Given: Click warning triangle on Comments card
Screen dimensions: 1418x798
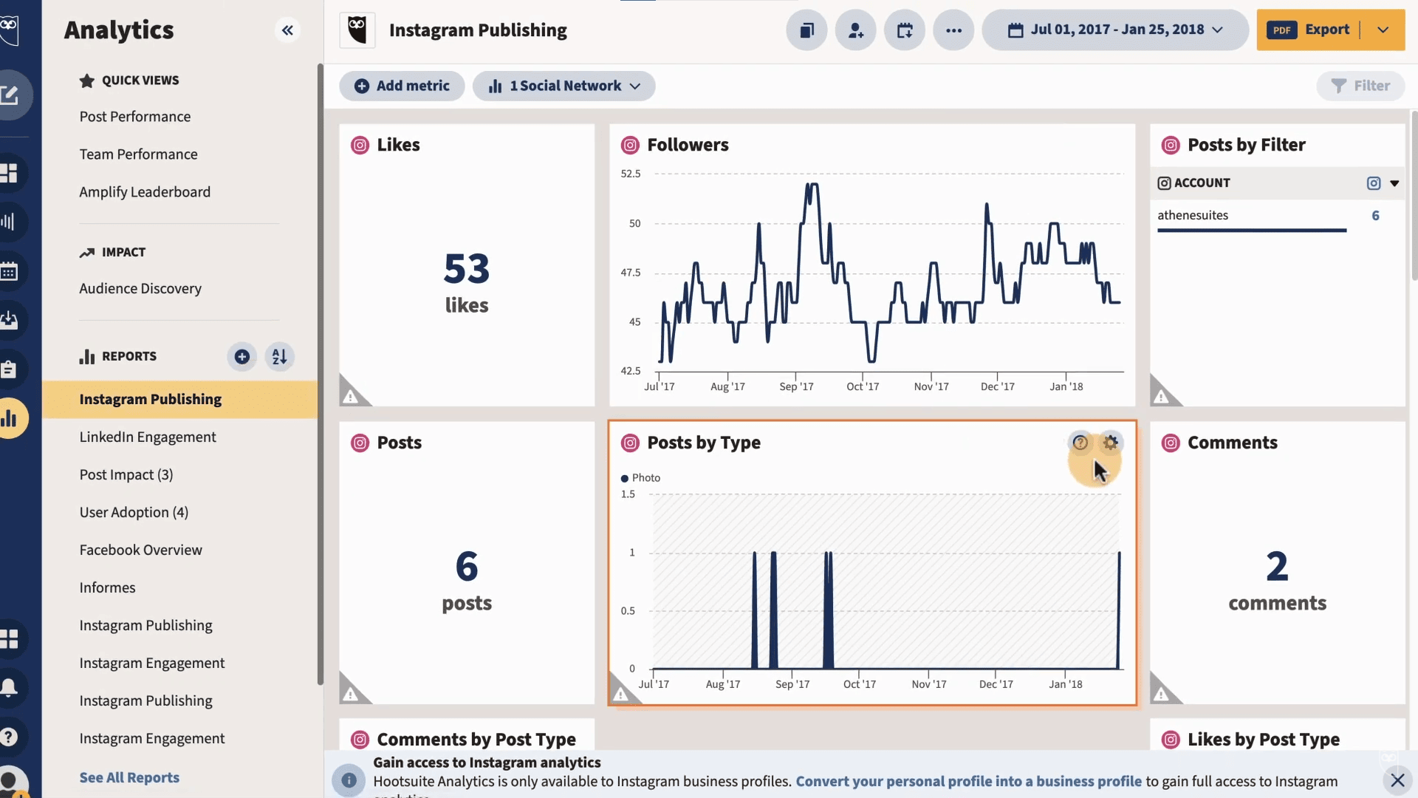Looking at the screenshot, I should point(1162,692).
